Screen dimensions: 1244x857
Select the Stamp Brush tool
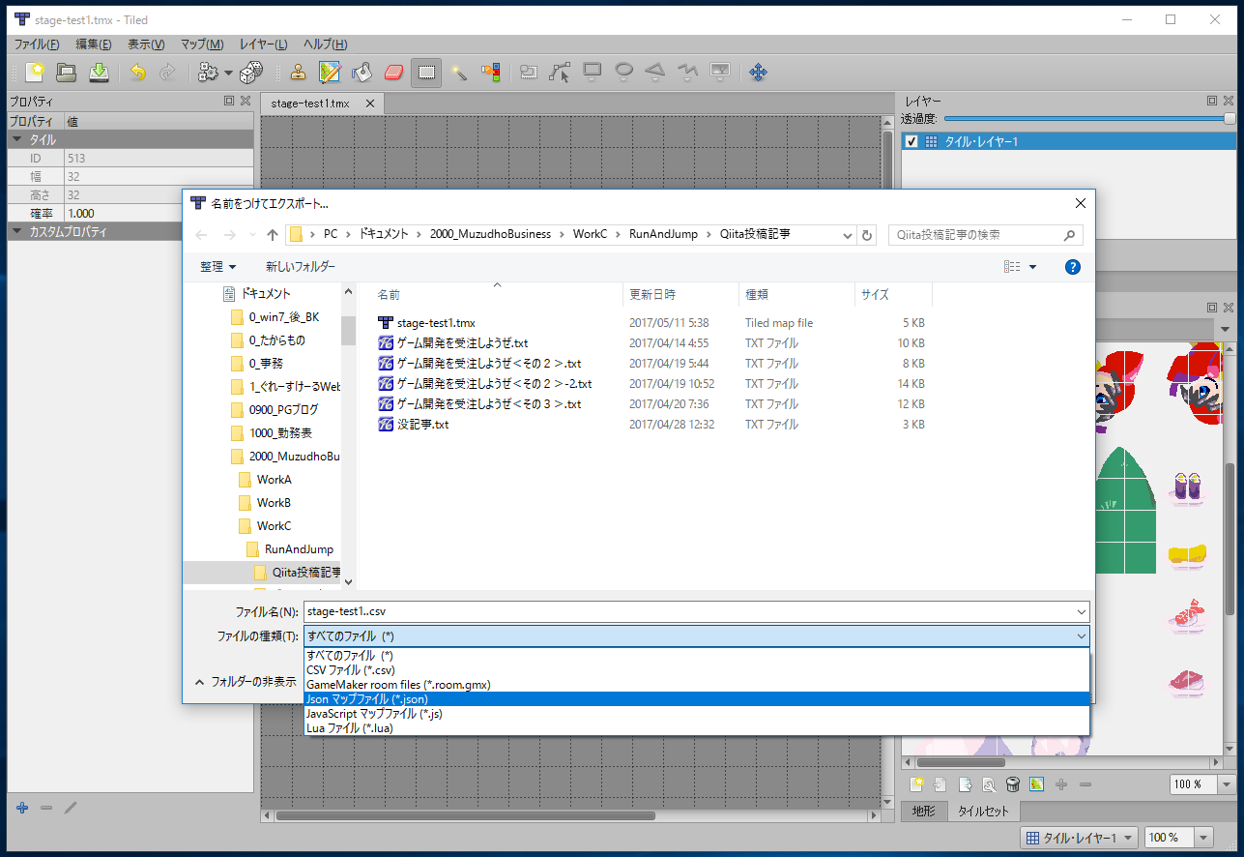pyautogui.click(x=298, y=72)
